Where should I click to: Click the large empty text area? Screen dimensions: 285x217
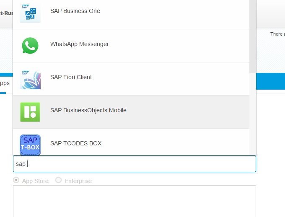pos(134,201)
